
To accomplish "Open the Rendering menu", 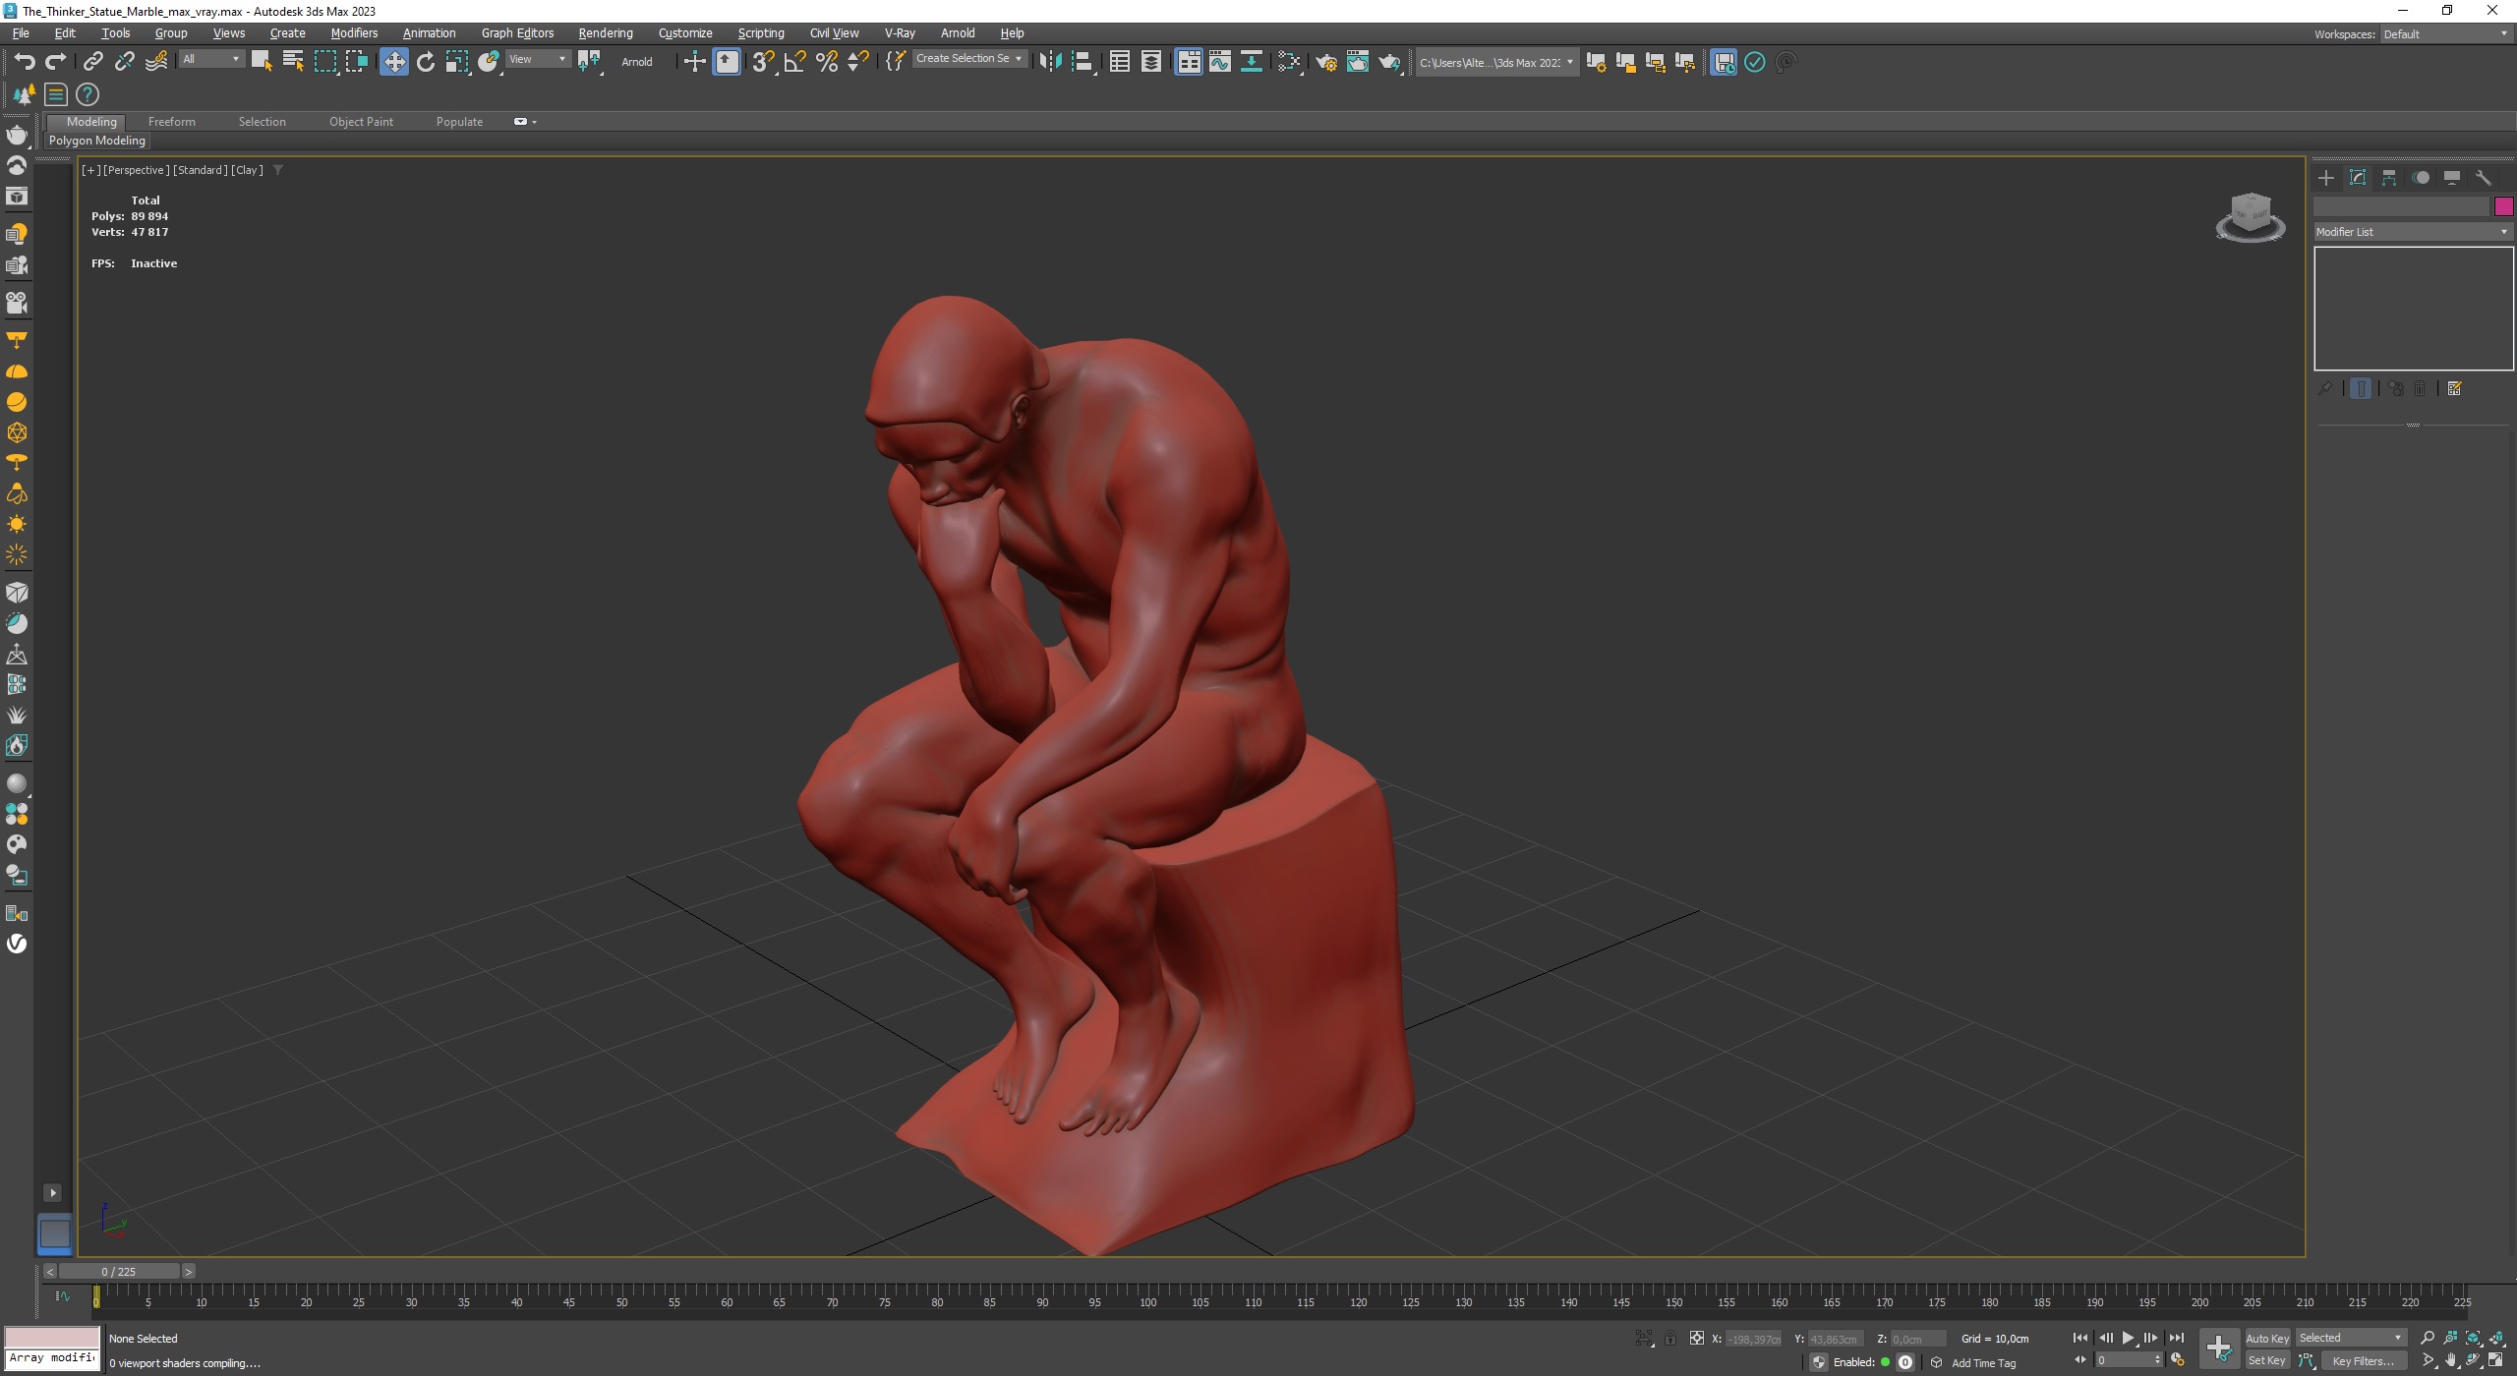I will point(606,33).
